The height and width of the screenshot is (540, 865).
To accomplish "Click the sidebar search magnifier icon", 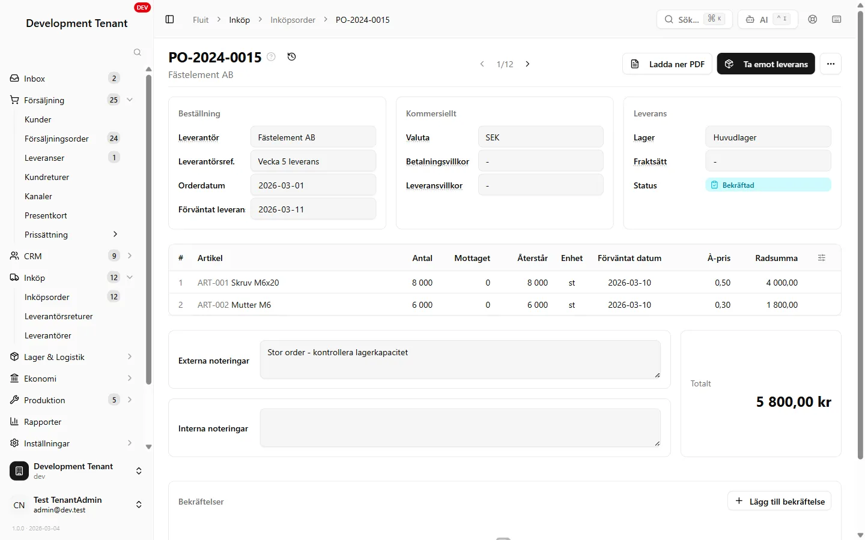I will click(x=137, y=52).
